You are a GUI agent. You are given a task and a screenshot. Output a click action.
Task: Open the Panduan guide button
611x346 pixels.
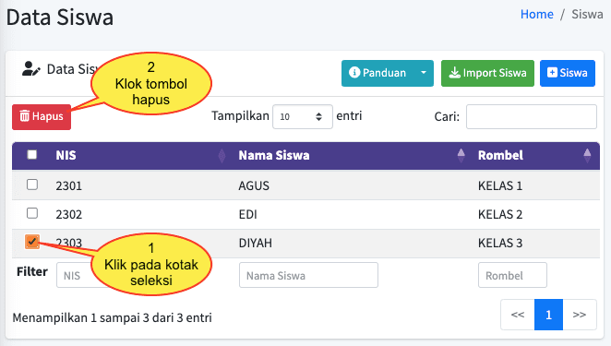tap(377, 73)
